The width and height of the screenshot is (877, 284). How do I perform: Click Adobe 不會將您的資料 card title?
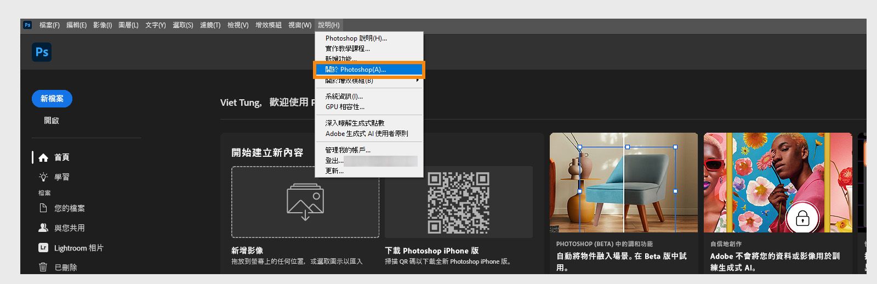[x=775, y=262]
